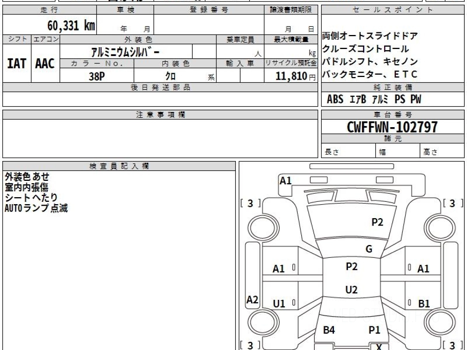Viewport: 467px width, 350px height.
Task: Select the 内装色 header
Action: 175,63
